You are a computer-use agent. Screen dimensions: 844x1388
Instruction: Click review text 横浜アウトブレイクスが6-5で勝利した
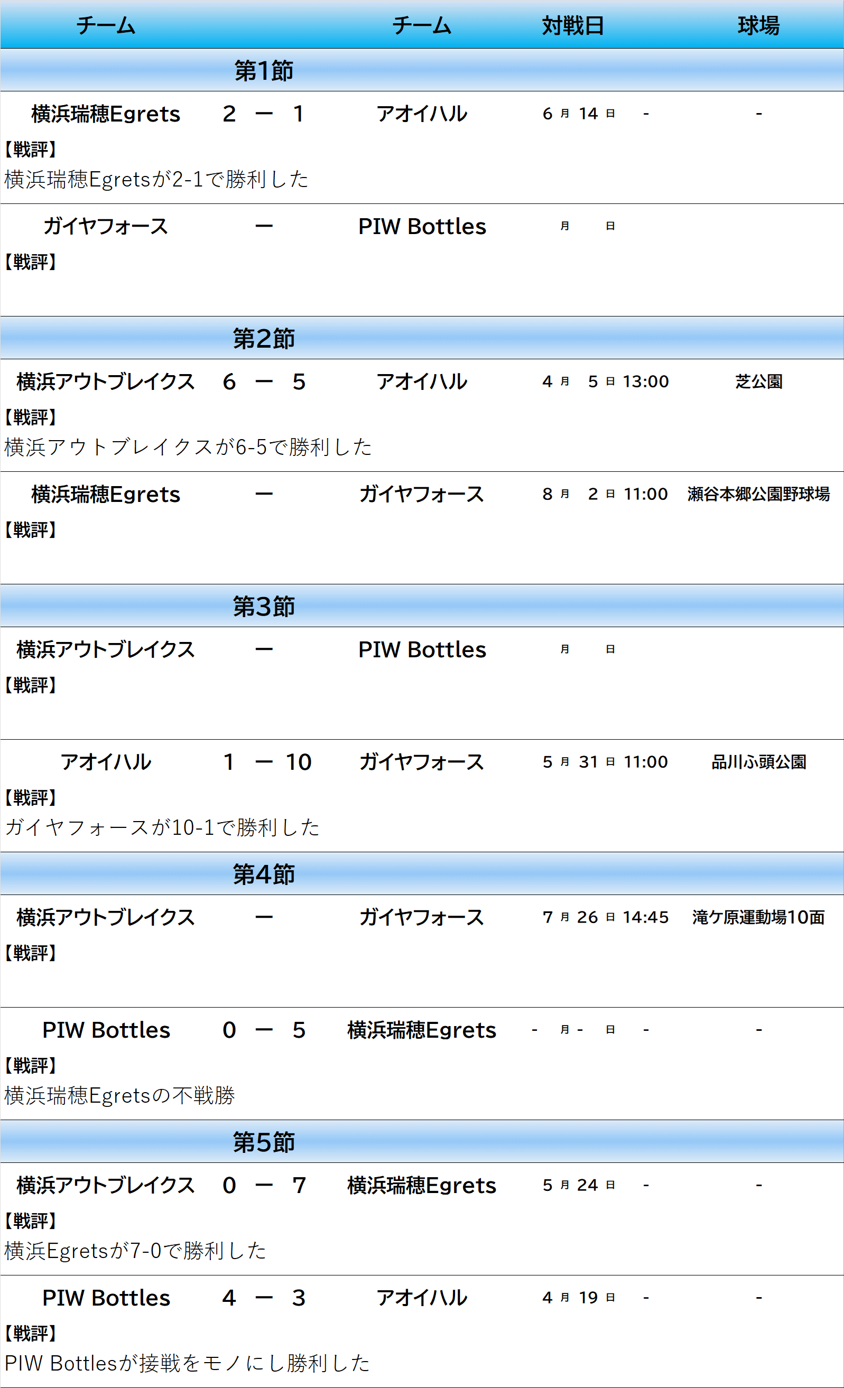tap(188, 446)
